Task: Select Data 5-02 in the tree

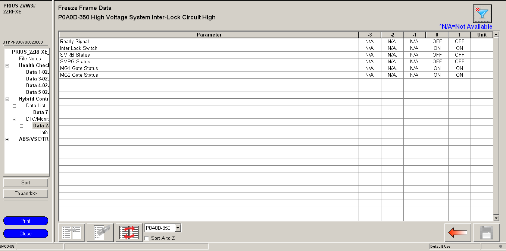Action: tap(37, 92)
